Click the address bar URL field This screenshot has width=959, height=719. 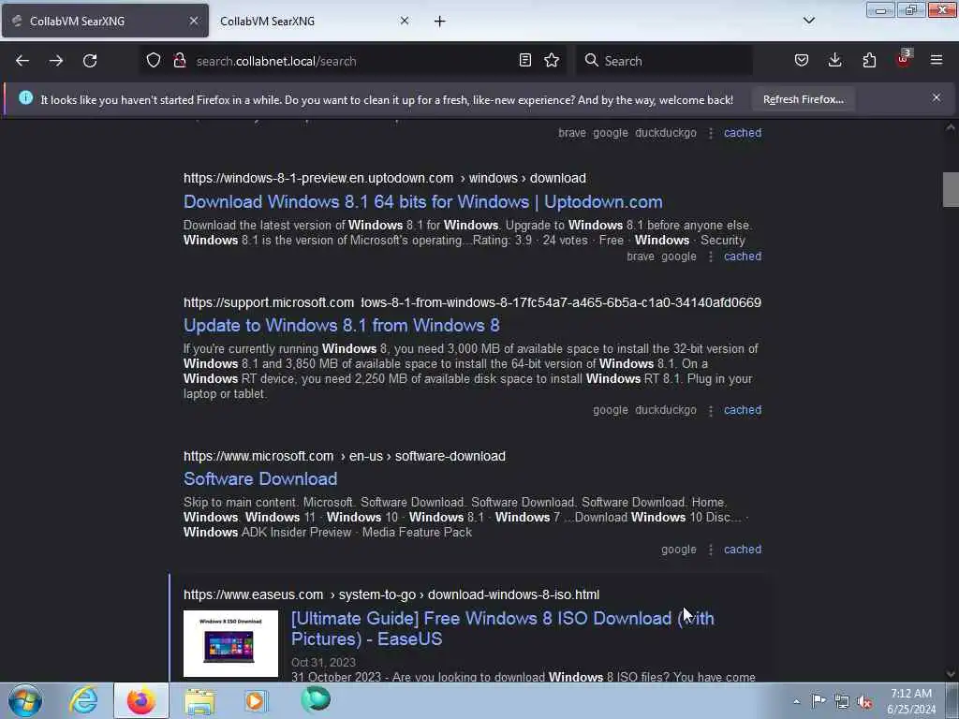(x=352, y=61)
